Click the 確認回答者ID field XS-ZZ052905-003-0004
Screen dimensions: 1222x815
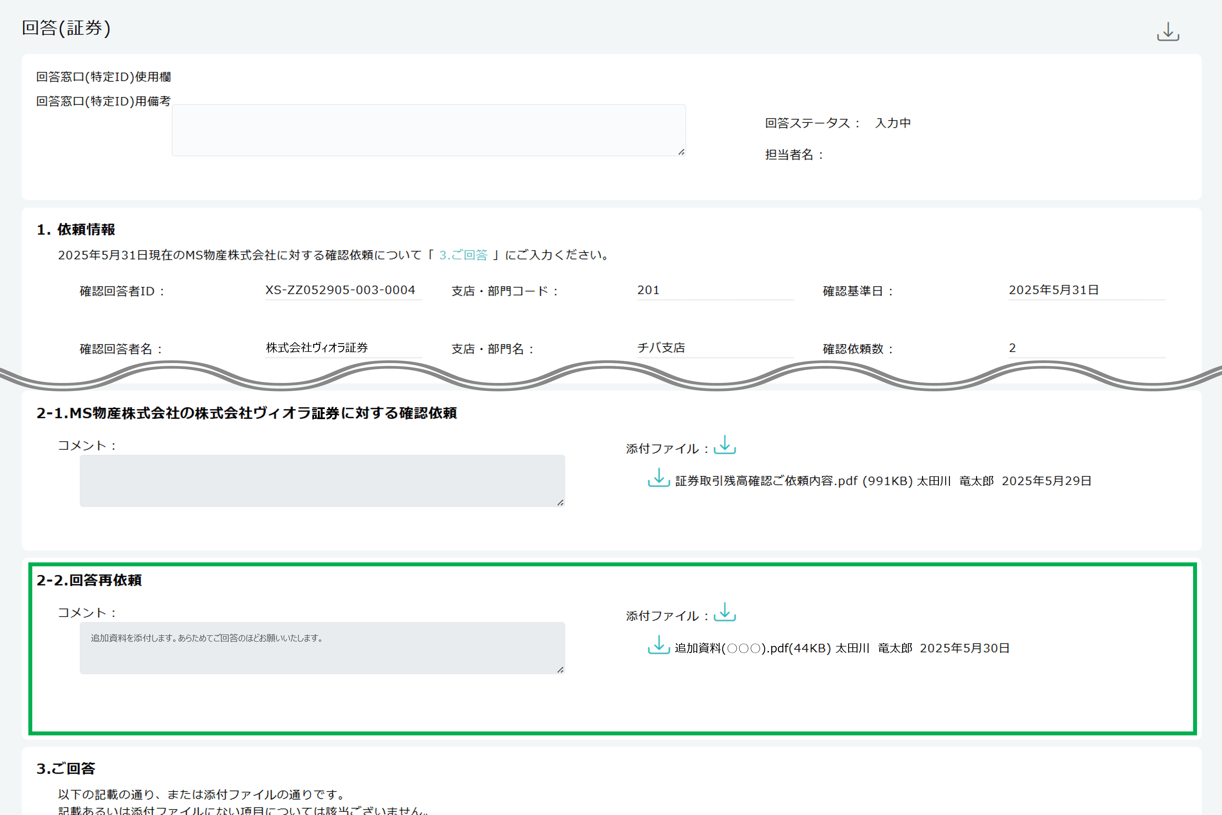tap(340, 290)
